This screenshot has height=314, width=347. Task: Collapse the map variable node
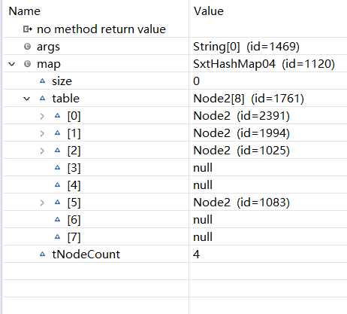coord(12,64)
